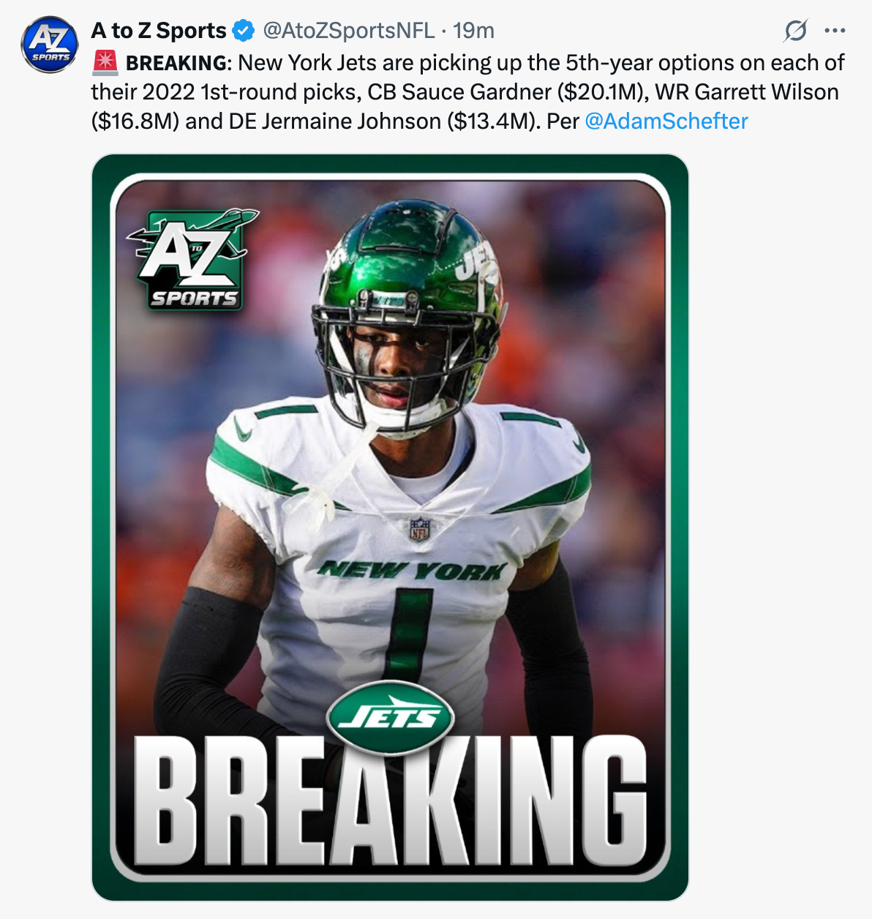Click the red siren emoji
This screenshot has height=919, width=872.
pos(105,63)
